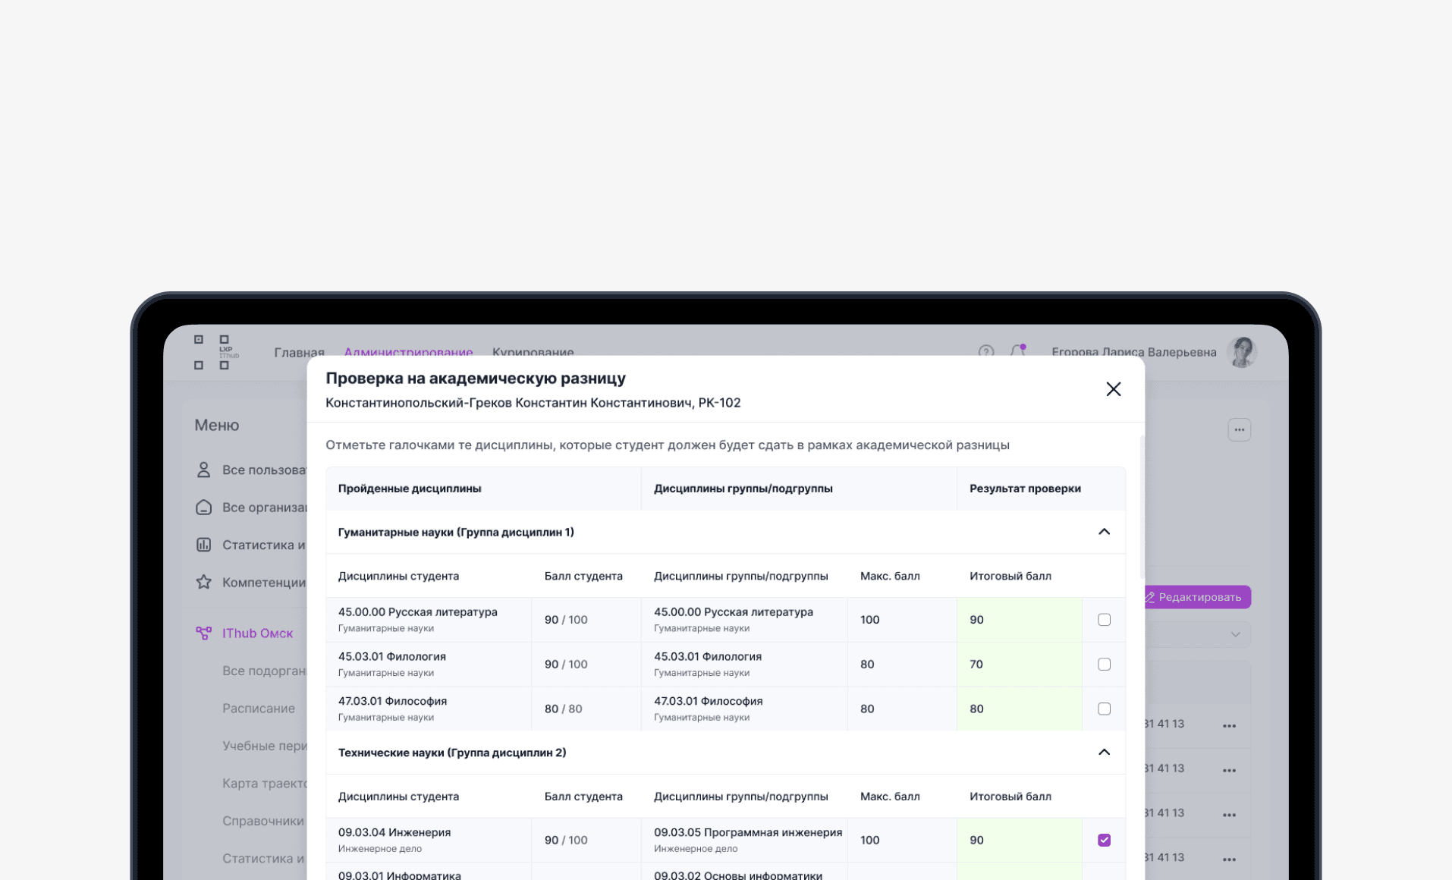Collapse Гуманитарные науки group chevron
1452x880 pixels.
tap(1104, 532)
